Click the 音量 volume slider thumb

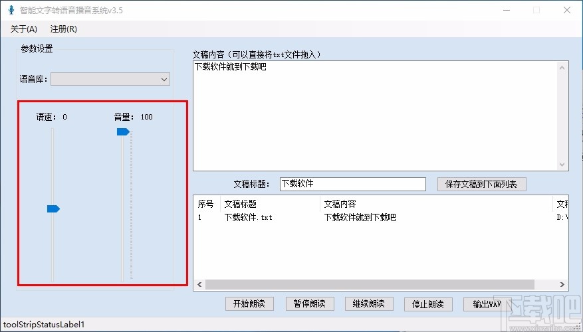coord(123,132)
